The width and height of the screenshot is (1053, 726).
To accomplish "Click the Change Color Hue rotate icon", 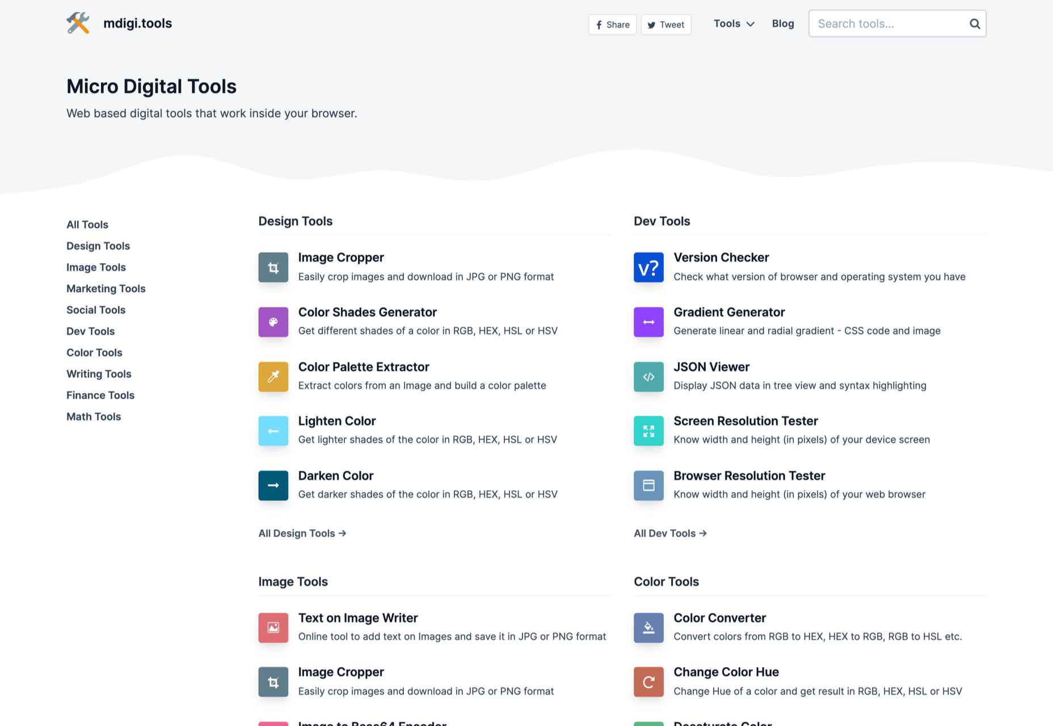I will click(648, 682).
